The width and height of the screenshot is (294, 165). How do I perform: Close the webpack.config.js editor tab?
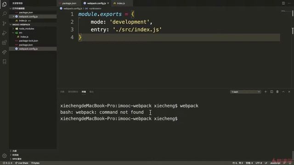[x=108, y=3]
